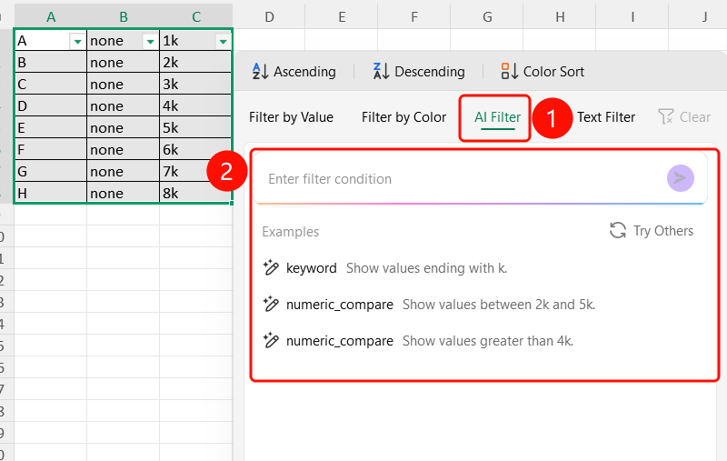Choose example 'Show values between 2k and 5k.'
The height and width of the screenshot is (461, 727).
point(499,305)
